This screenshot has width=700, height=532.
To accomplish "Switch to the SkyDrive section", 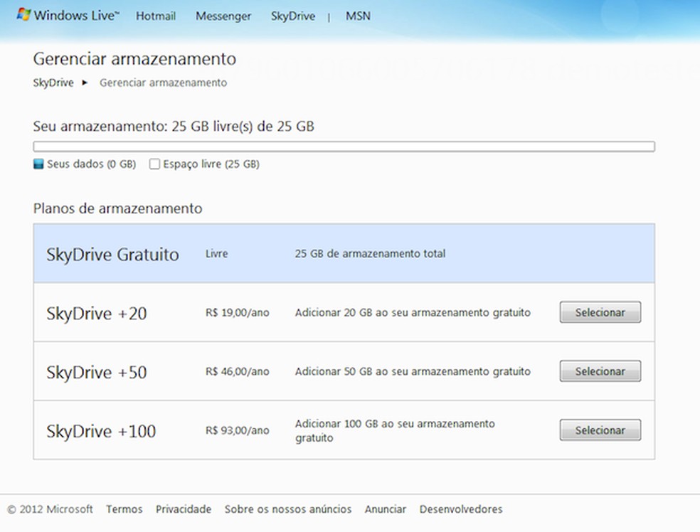I will (292, 16).
